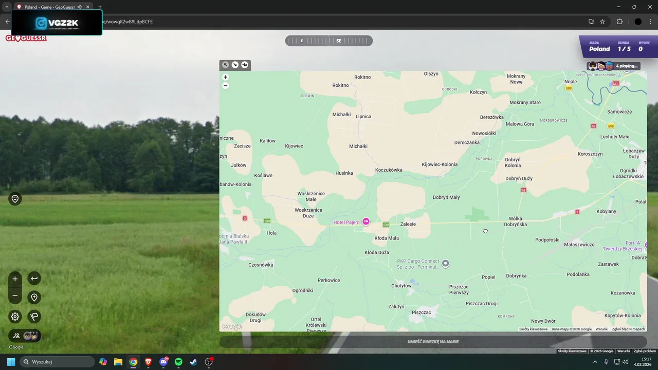Select Kijowiec-Kolonia on the map

tap(440, 164)
